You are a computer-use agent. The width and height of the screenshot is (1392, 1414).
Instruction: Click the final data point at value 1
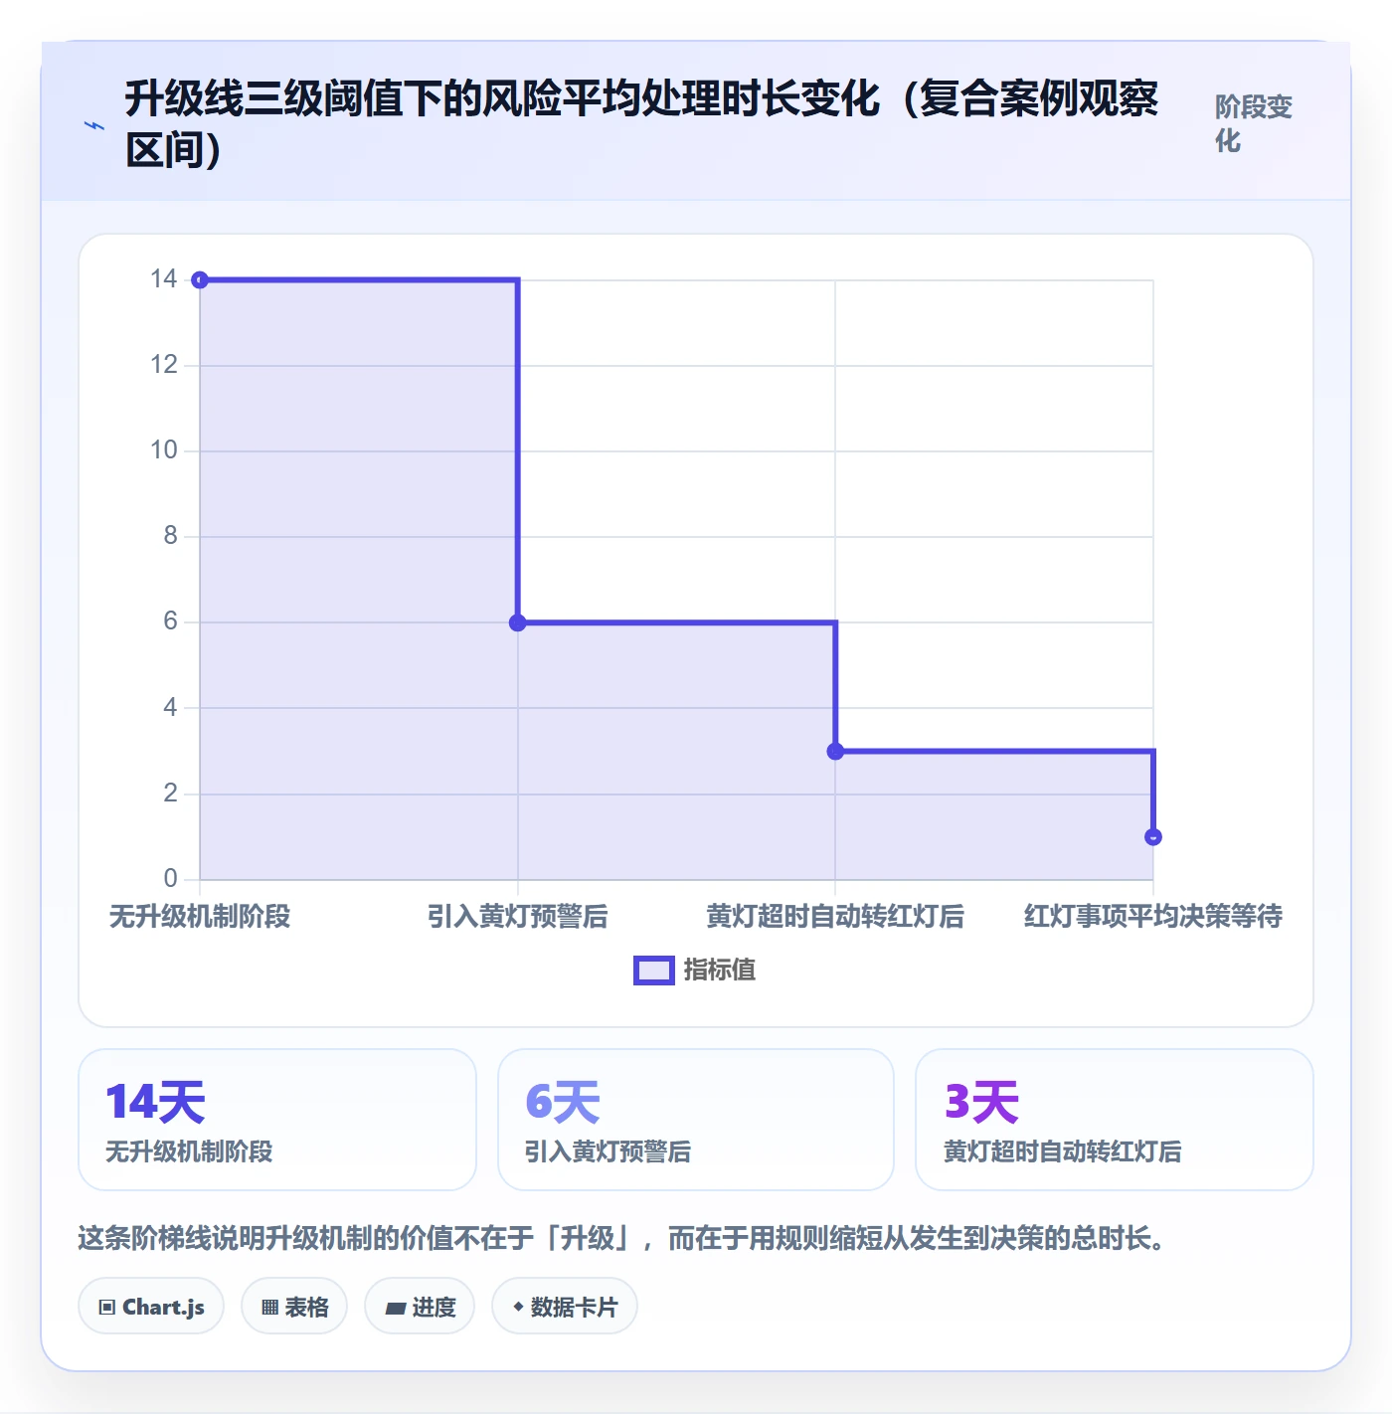coord(1153,836)
